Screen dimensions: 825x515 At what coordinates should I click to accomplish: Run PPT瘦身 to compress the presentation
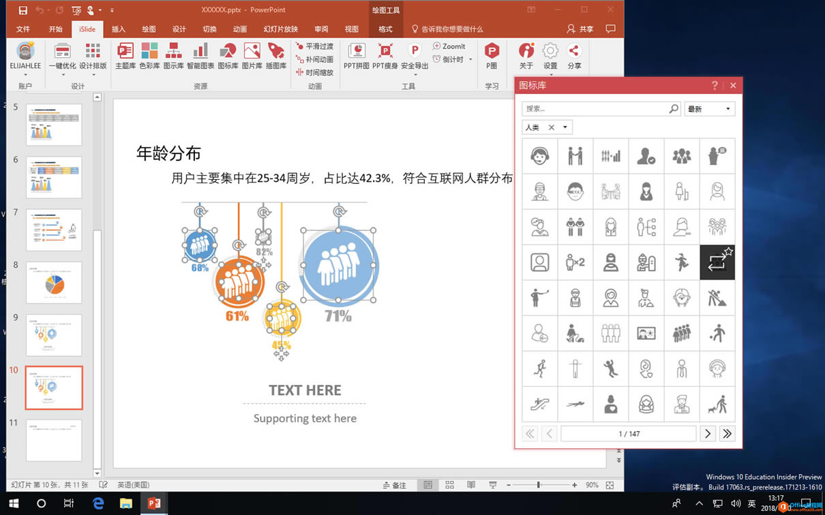coord(385,57)
